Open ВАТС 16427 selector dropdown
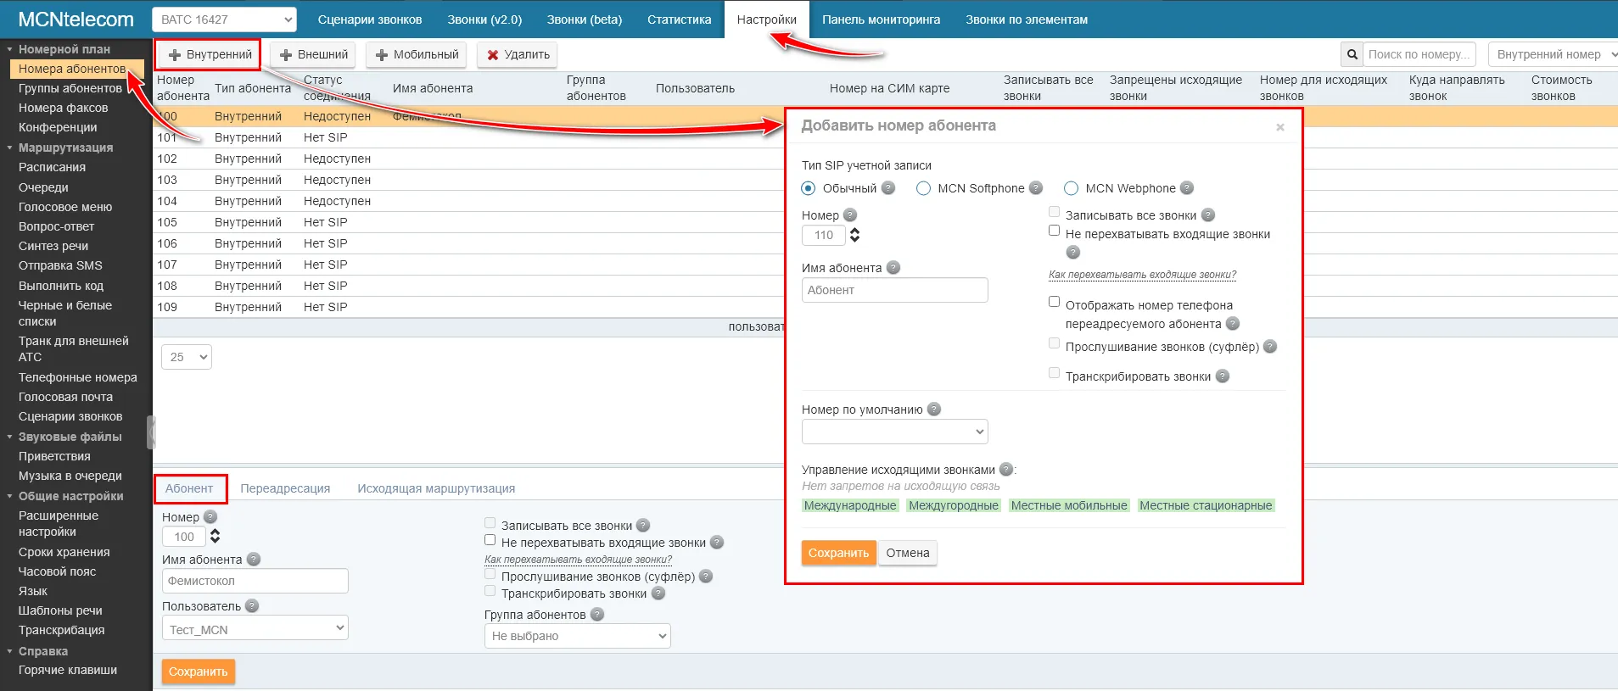Viewport: 1618px width, 691px height. (225, 20)
